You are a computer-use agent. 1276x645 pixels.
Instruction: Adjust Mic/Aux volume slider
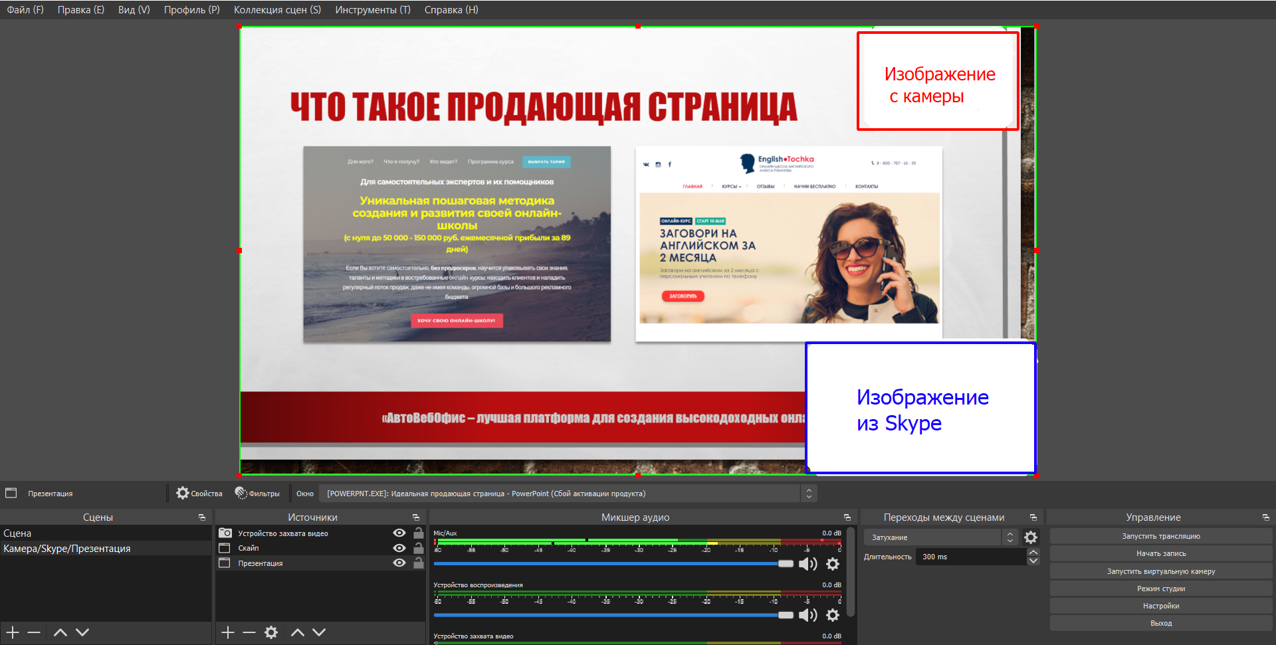(x=613, y=563)
